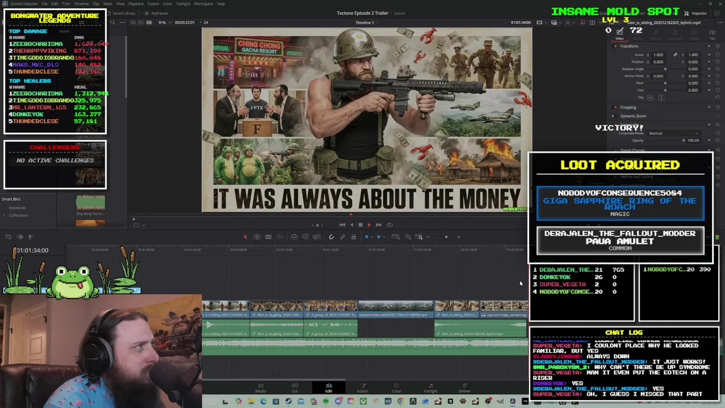Toggle timeline Snapping magnet
Screen dimensions: 725x408
point(331,237)
